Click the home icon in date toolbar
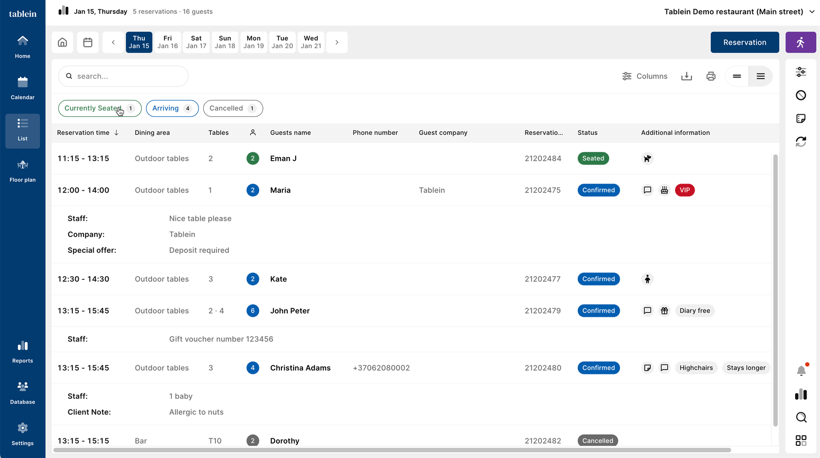820x458 pixels. (x=62, y=42)
